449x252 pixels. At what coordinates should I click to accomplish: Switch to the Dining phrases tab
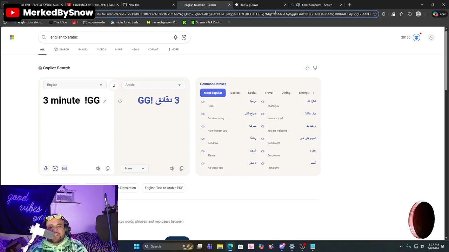[x=286, y=93]
